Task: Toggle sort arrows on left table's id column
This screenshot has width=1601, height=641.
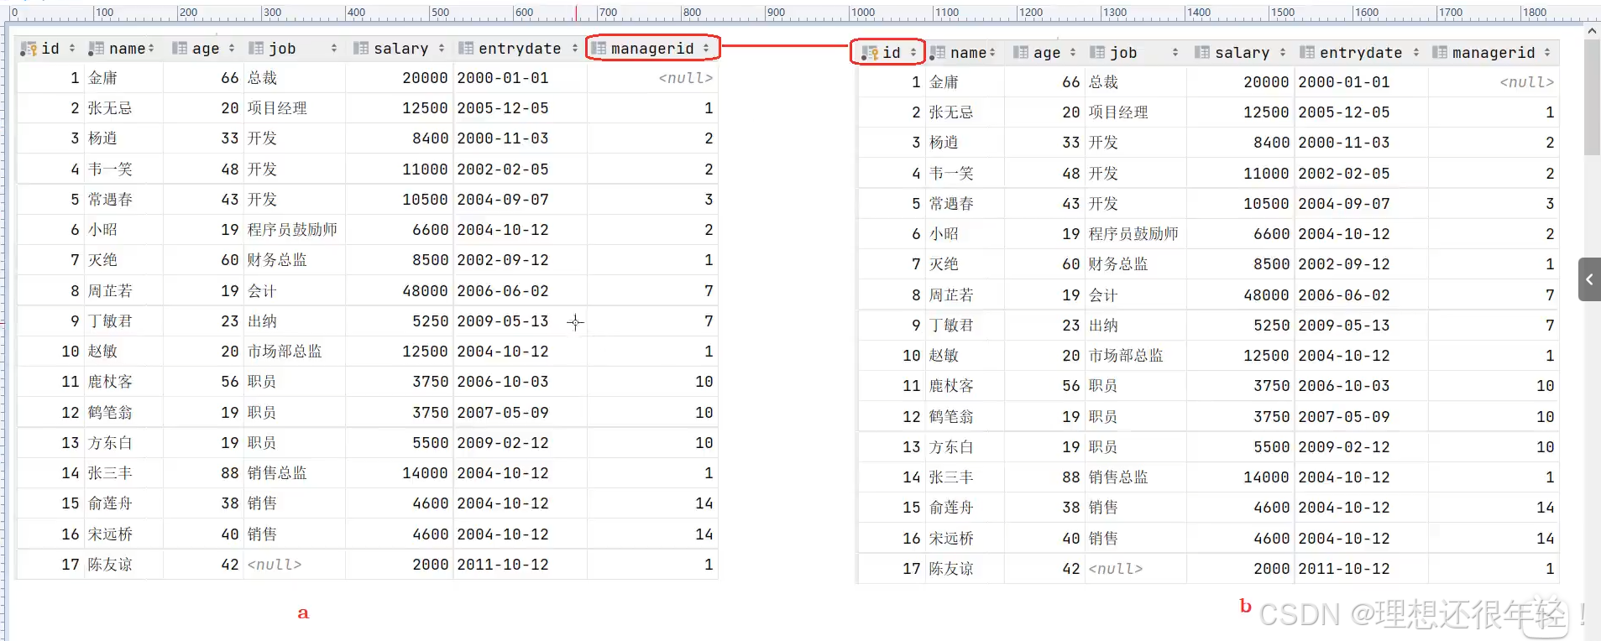Action: click(71, 49)
